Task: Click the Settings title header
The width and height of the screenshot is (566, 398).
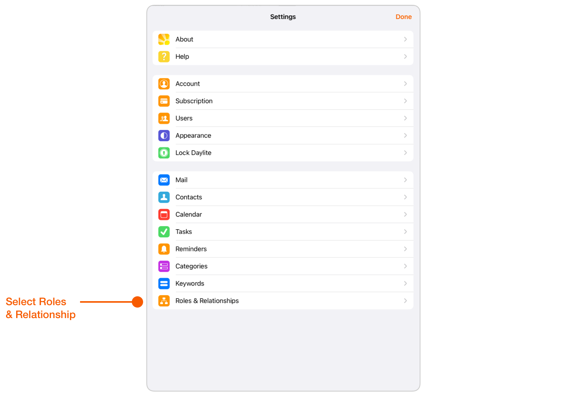Action: (283, 17)
